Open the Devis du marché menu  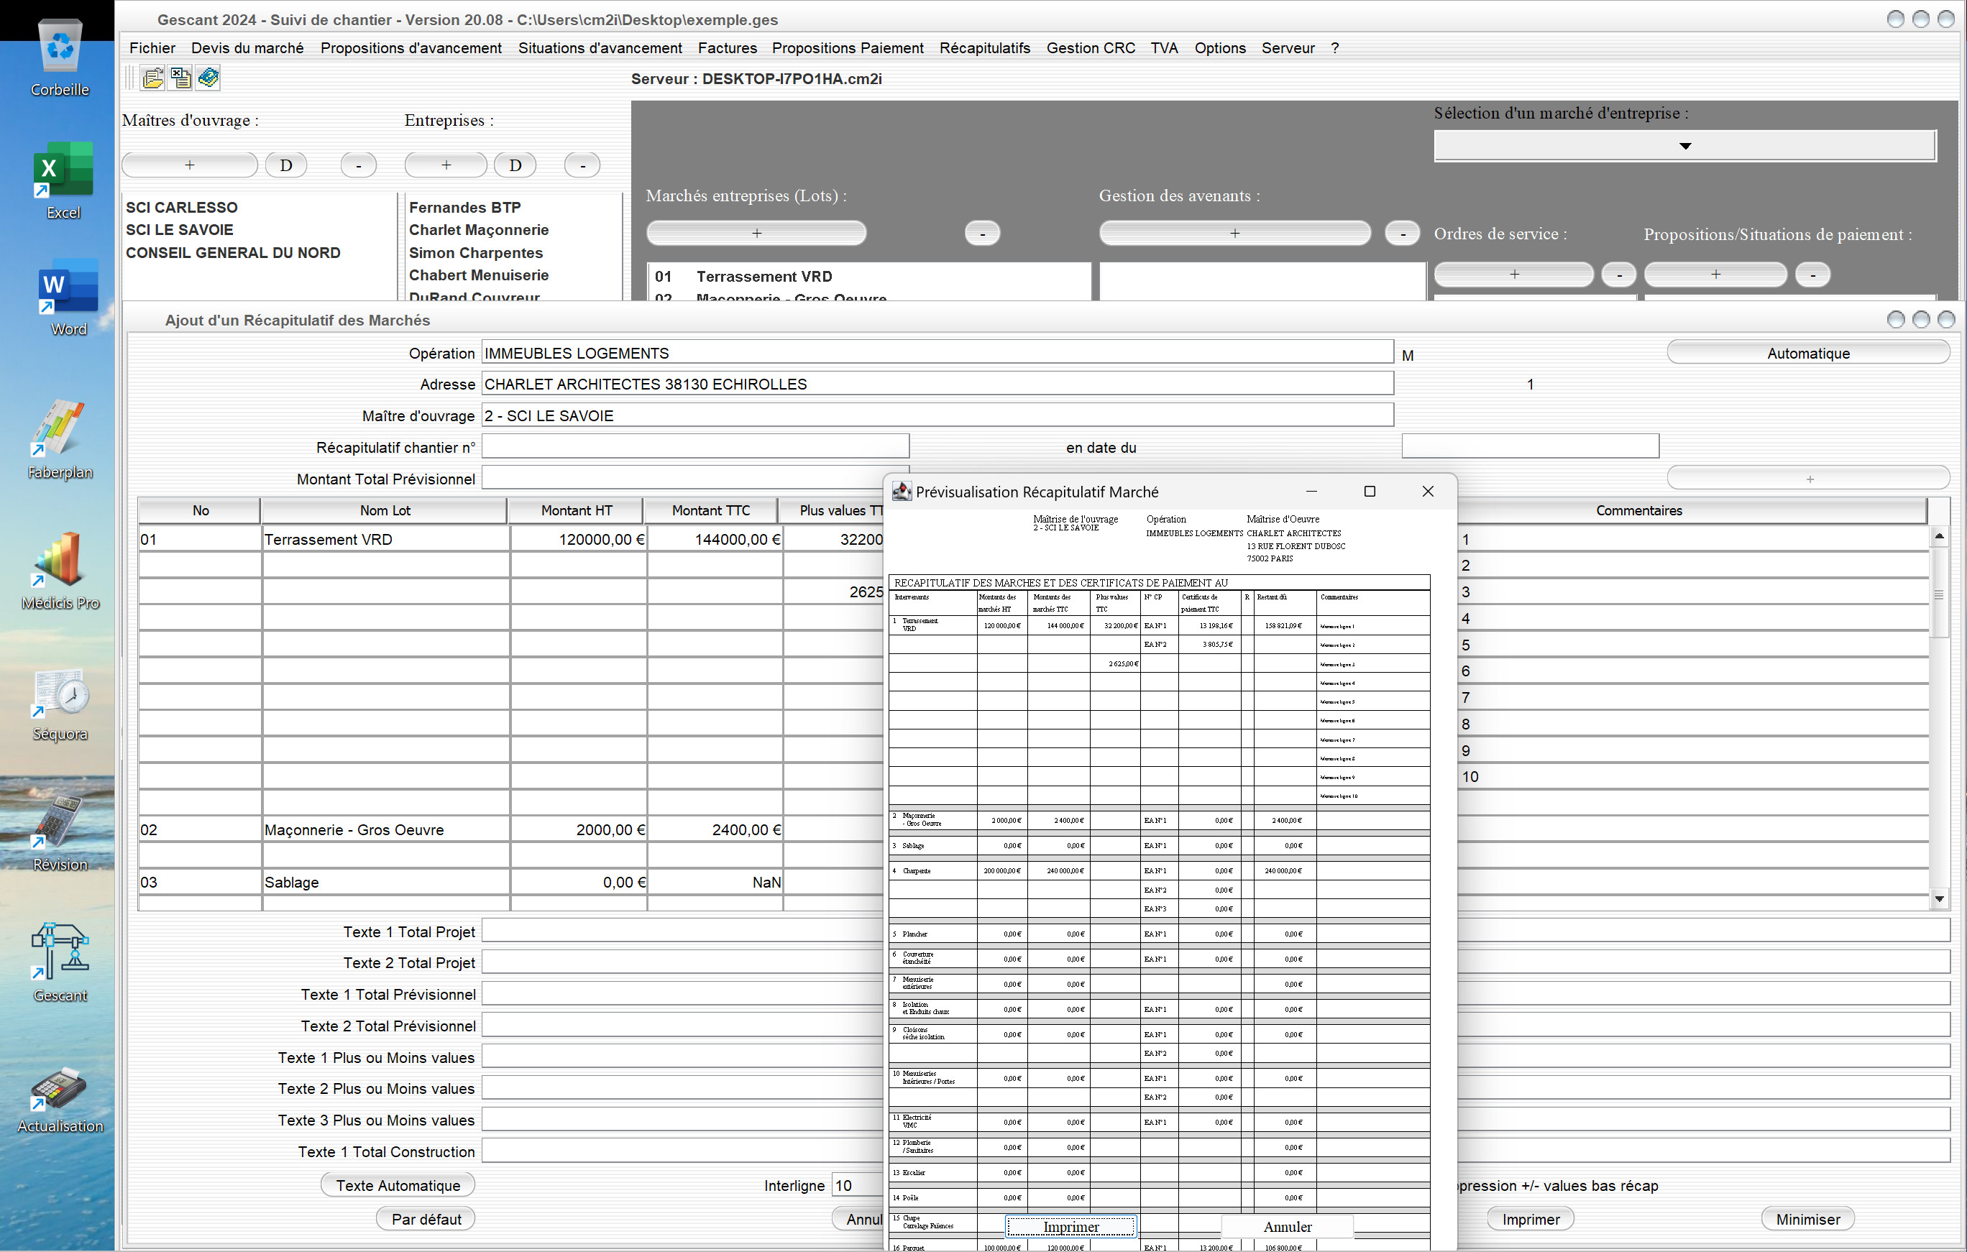click(x=247, y=48)
